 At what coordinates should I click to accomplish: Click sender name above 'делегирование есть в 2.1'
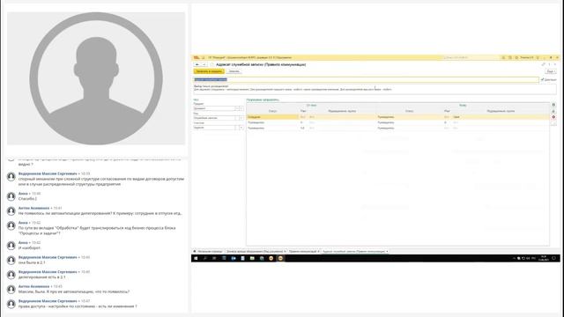point(48,272)
